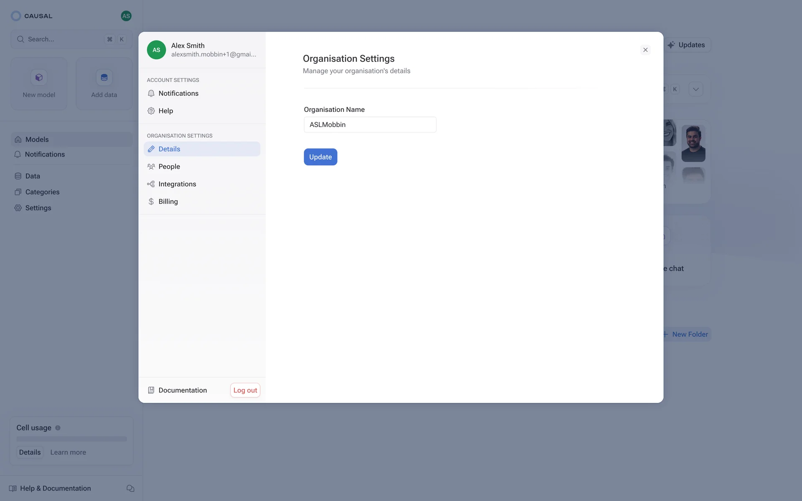This screenshot has height=501, width=802.
Task: Click the chat bubbles icon at bottom left
Action: click(130, 488)
